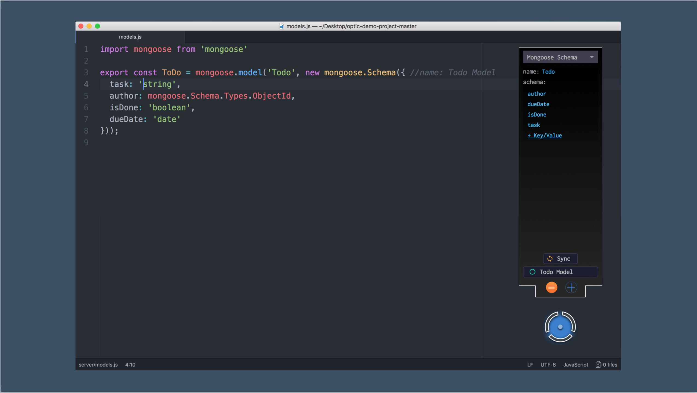This screenshot has height=393, width=697.
Task: Open the UTF-8 encoding selector
Action: (x=548, y=365)
